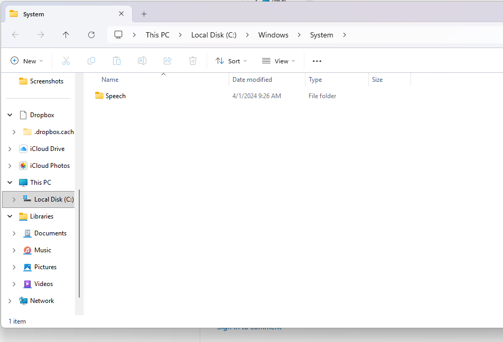Go up one folder level
503x342 pixels.
tap(66, 35)
